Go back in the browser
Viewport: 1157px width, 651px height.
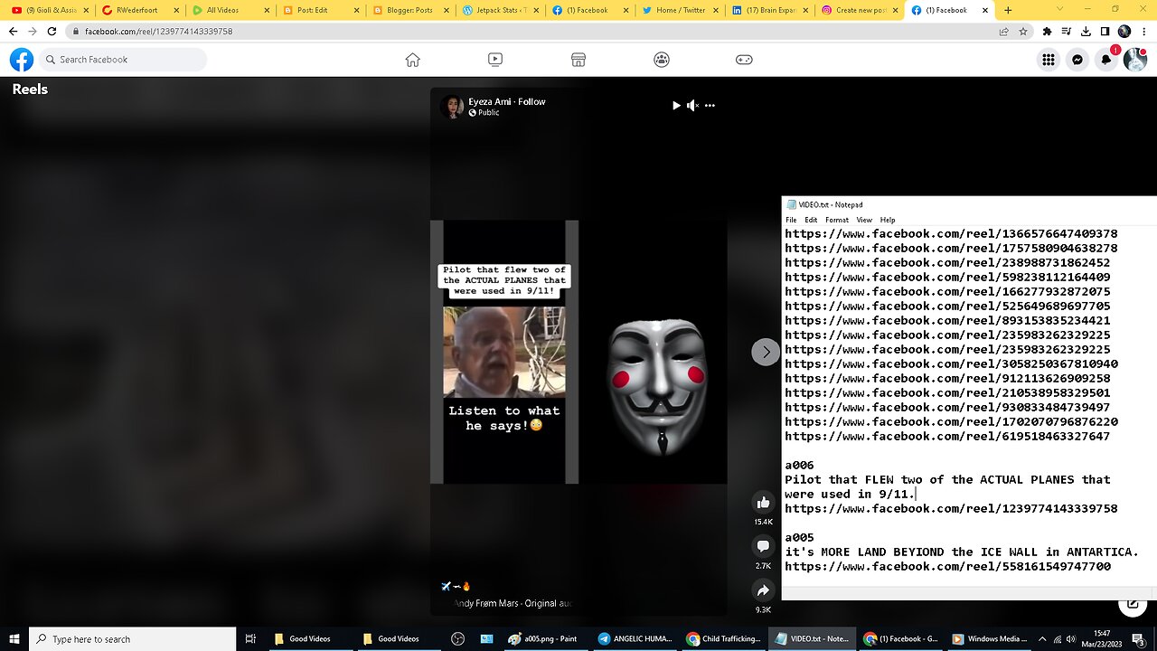13,31
